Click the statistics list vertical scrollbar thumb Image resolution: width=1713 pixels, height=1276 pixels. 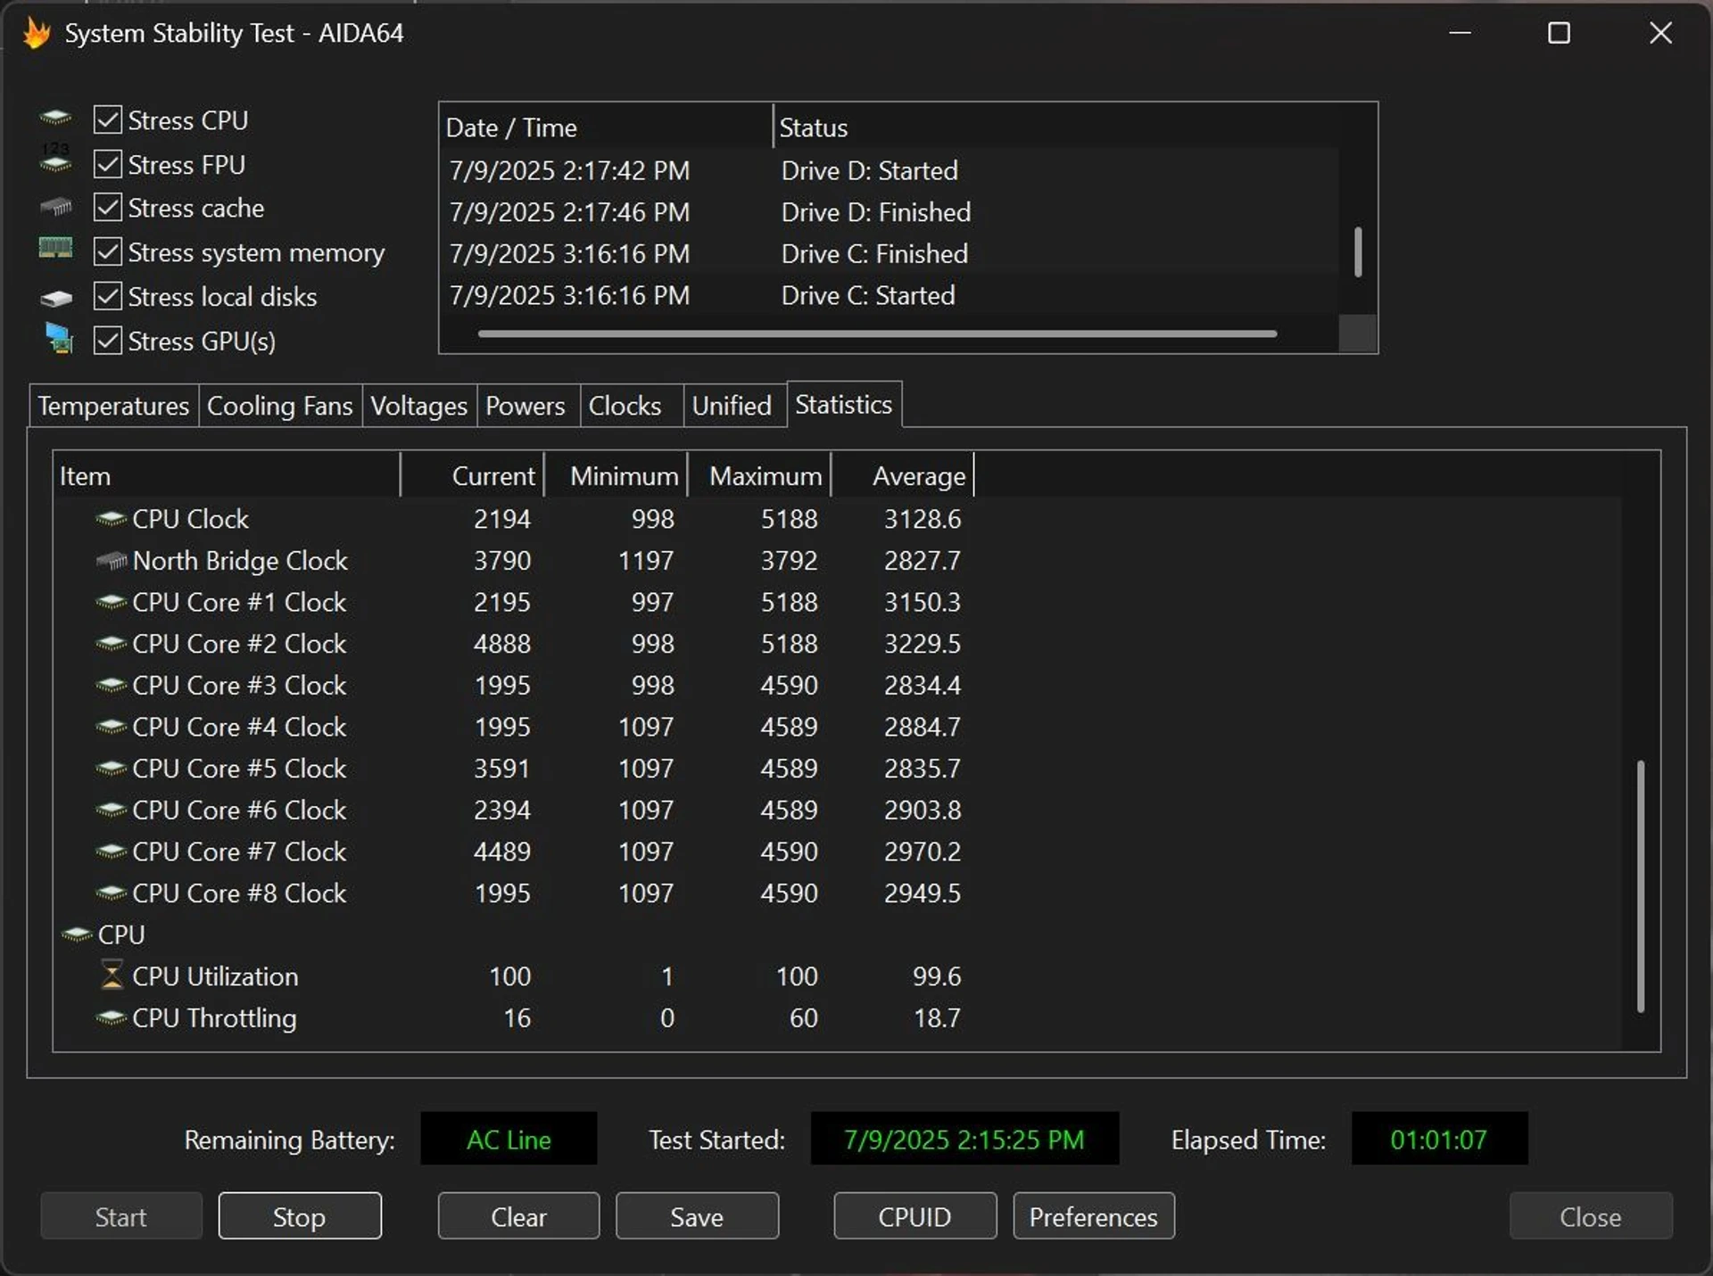point(1640,886)
